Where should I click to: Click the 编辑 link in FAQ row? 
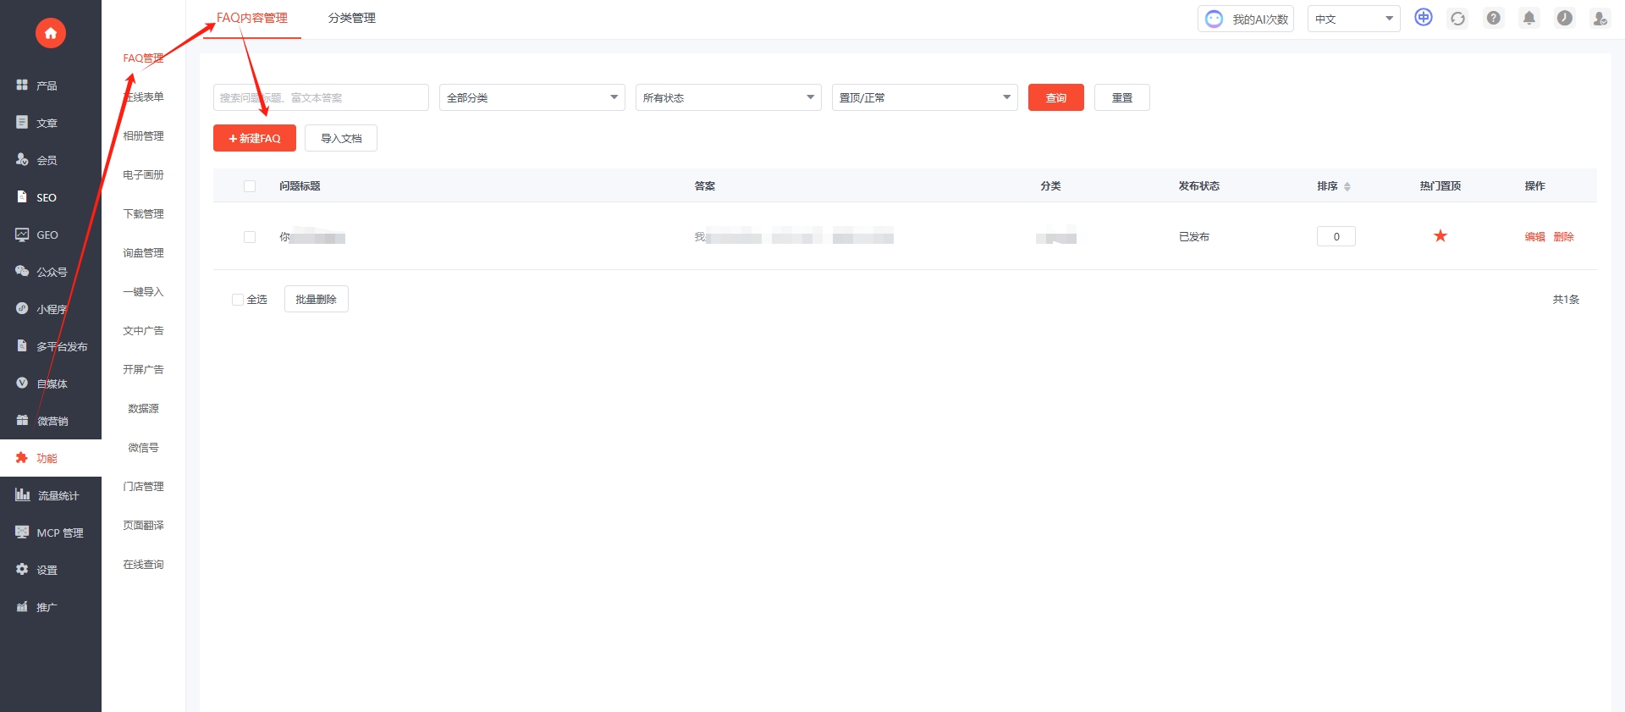point(1535,237)
